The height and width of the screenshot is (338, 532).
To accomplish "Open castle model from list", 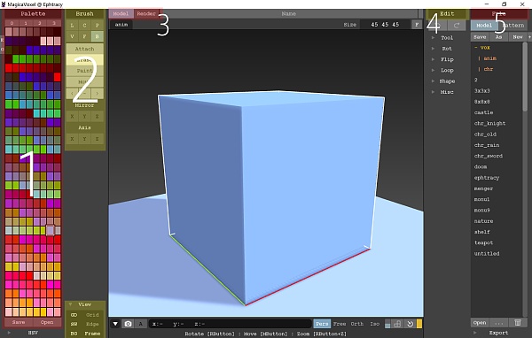I will tap(483, 112).
